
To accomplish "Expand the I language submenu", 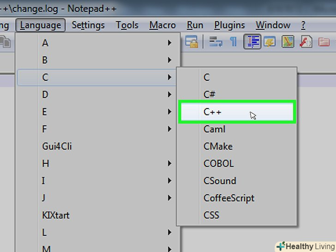I will [x=97, y=180].
